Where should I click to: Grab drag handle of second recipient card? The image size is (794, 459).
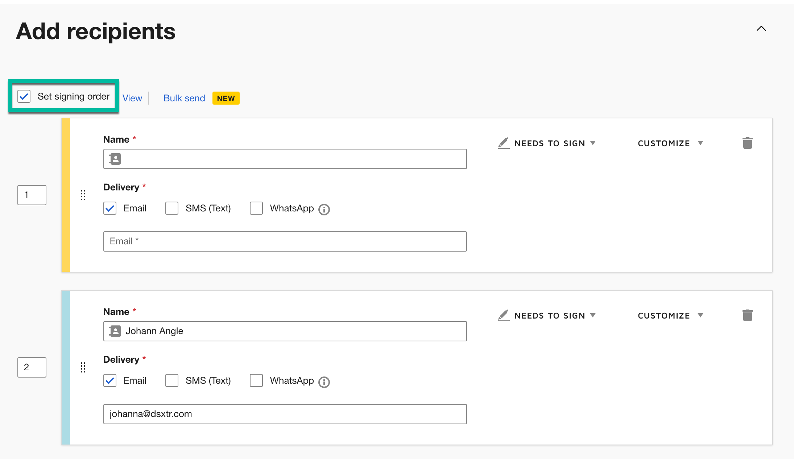point(83,367)
